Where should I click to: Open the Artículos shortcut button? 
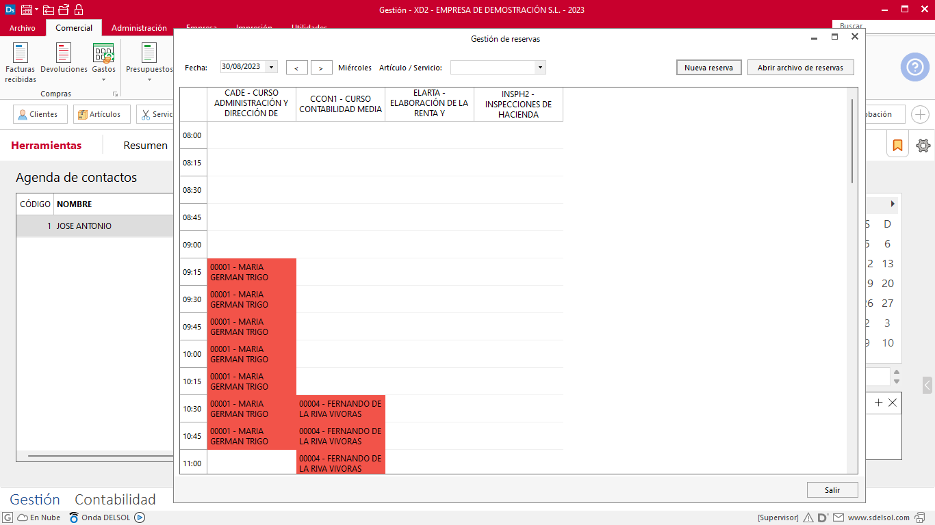pos(101,114)
